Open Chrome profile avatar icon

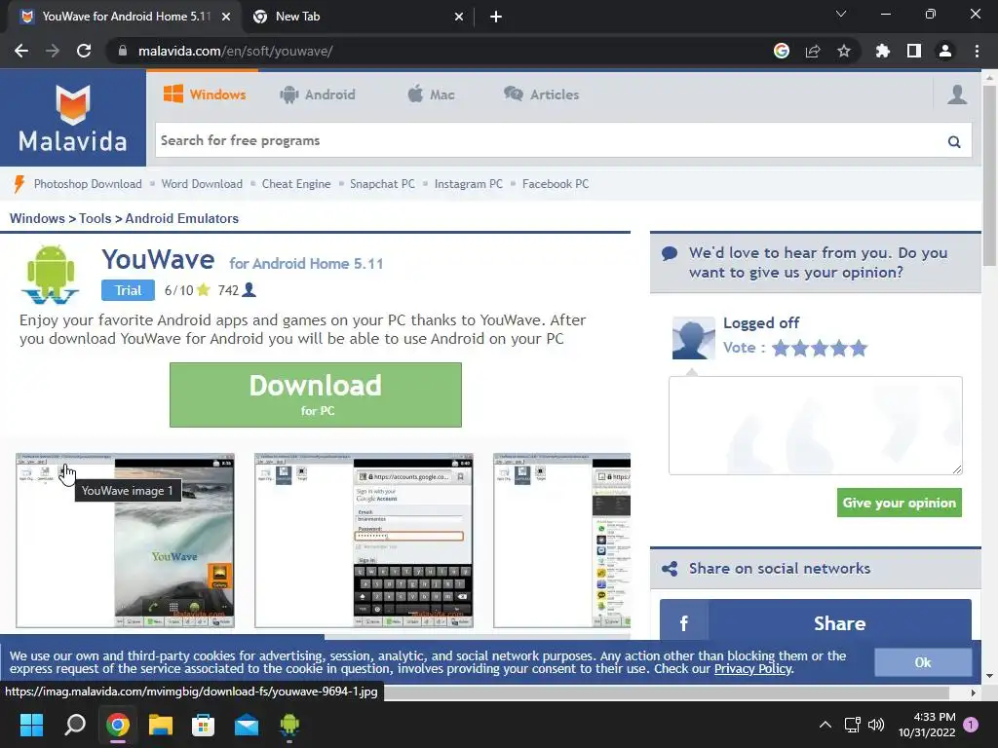point(945,51)
